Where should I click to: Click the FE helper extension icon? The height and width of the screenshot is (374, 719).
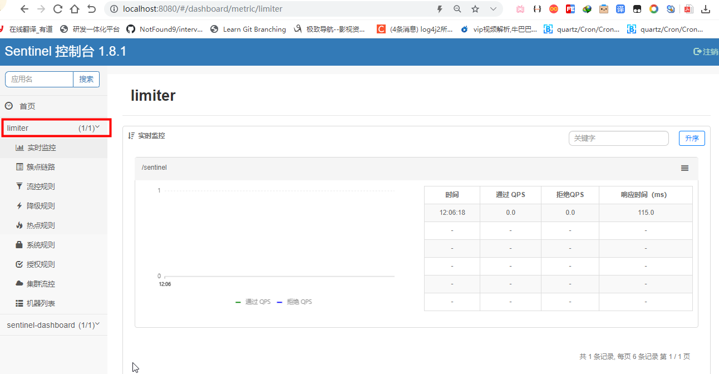570,9
